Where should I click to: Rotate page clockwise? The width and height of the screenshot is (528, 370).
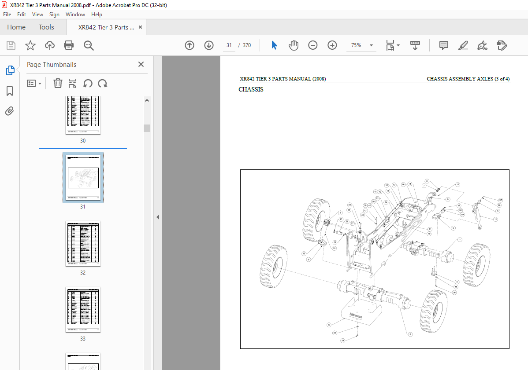(103, 83)
